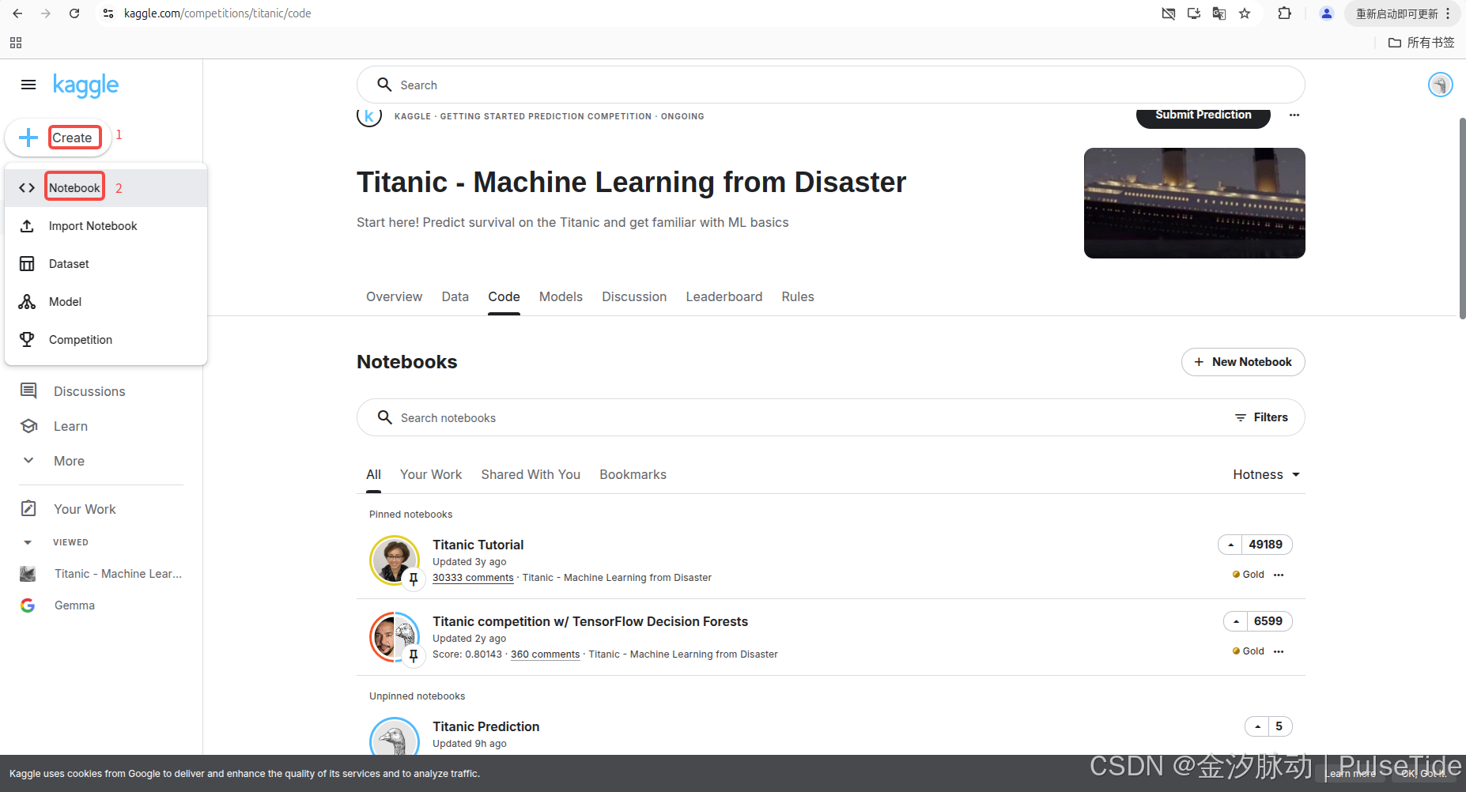
Task: Click the Import Notebook upload icon
Action: click(27, 226)
